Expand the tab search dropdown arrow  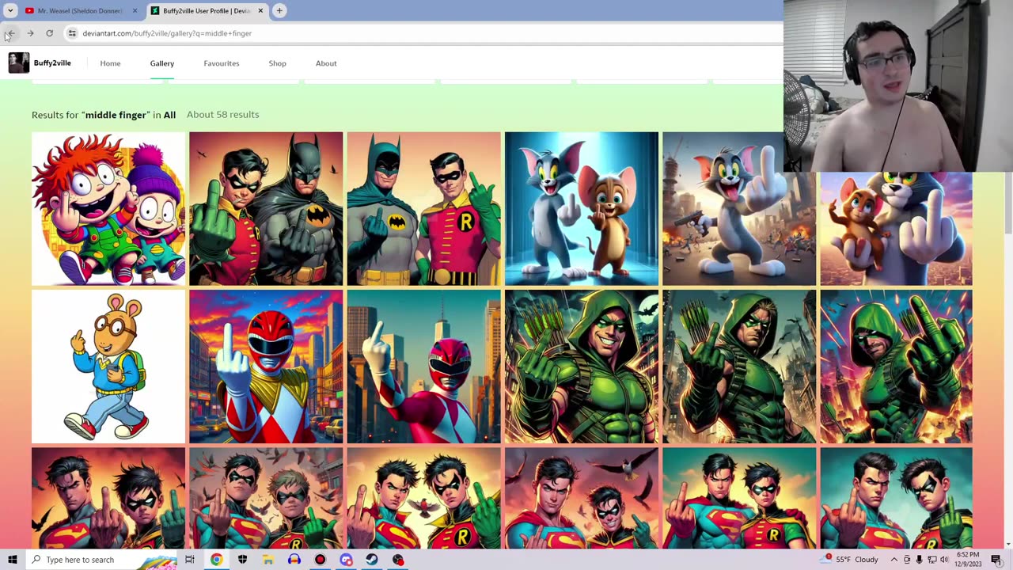click(10, 10)
